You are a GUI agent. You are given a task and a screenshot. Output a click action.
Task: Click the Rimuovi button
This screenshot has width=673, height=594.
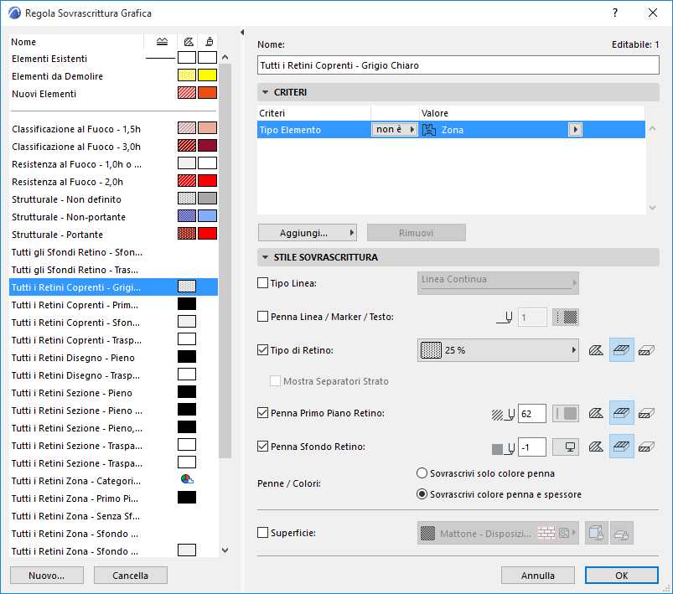point(417,233)
